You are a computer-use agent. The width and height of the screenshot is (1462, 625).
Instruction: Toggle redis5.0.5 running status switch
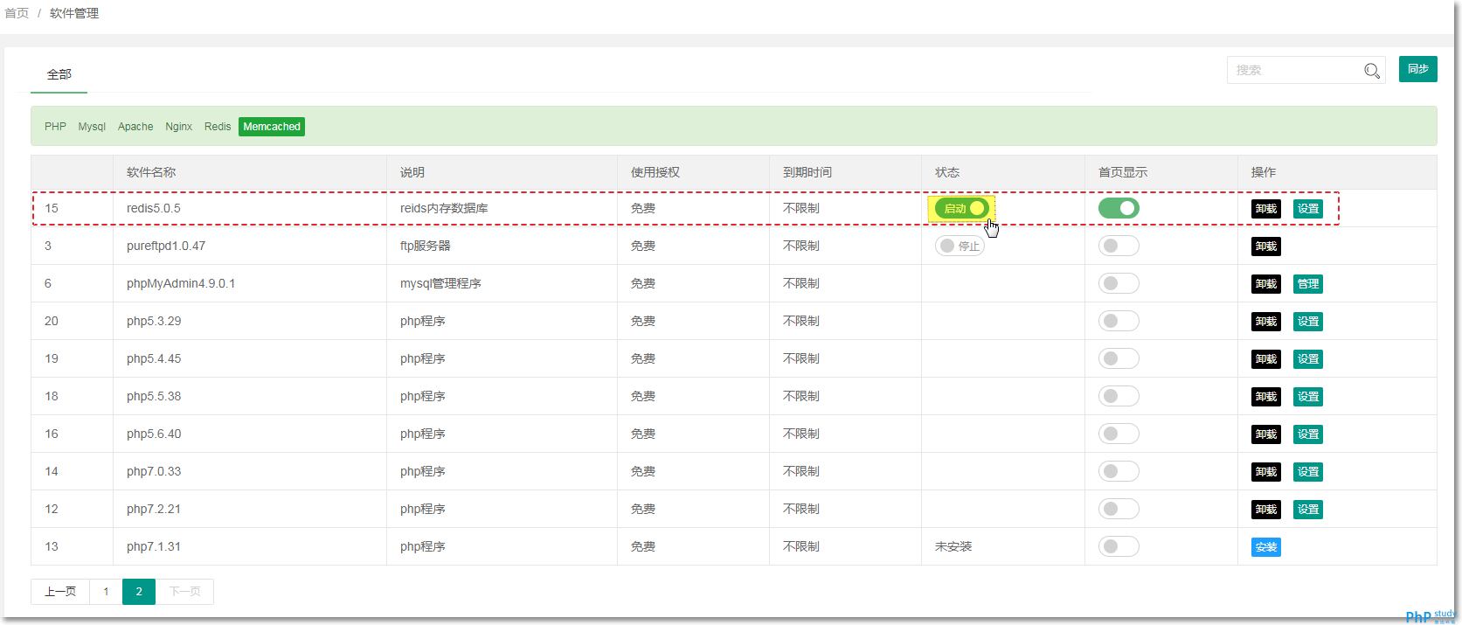961,208
